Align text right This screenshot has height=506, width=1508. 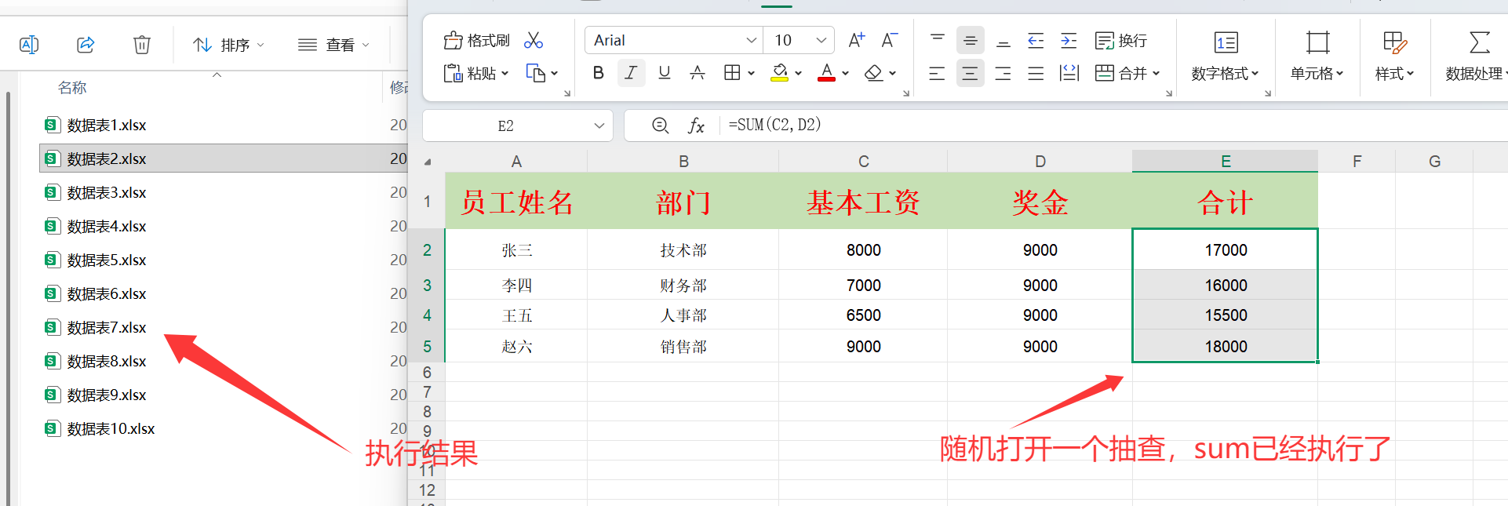(x=1004, y=73)
